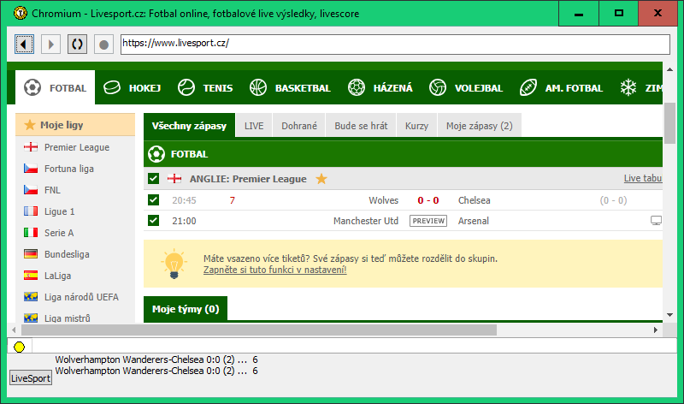Open Fortuna liga in the sidebar
Image resolution: width=684 pixels, height=404 pixels.
(69, 169)
